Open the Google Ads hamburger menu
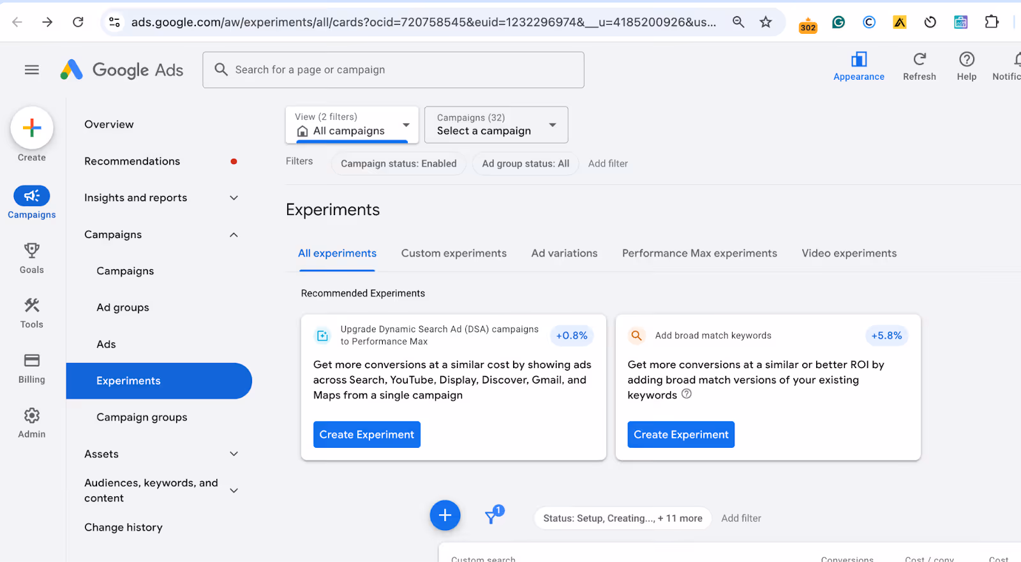This screenshot has height=562, width=1021. tap(32, 70)
